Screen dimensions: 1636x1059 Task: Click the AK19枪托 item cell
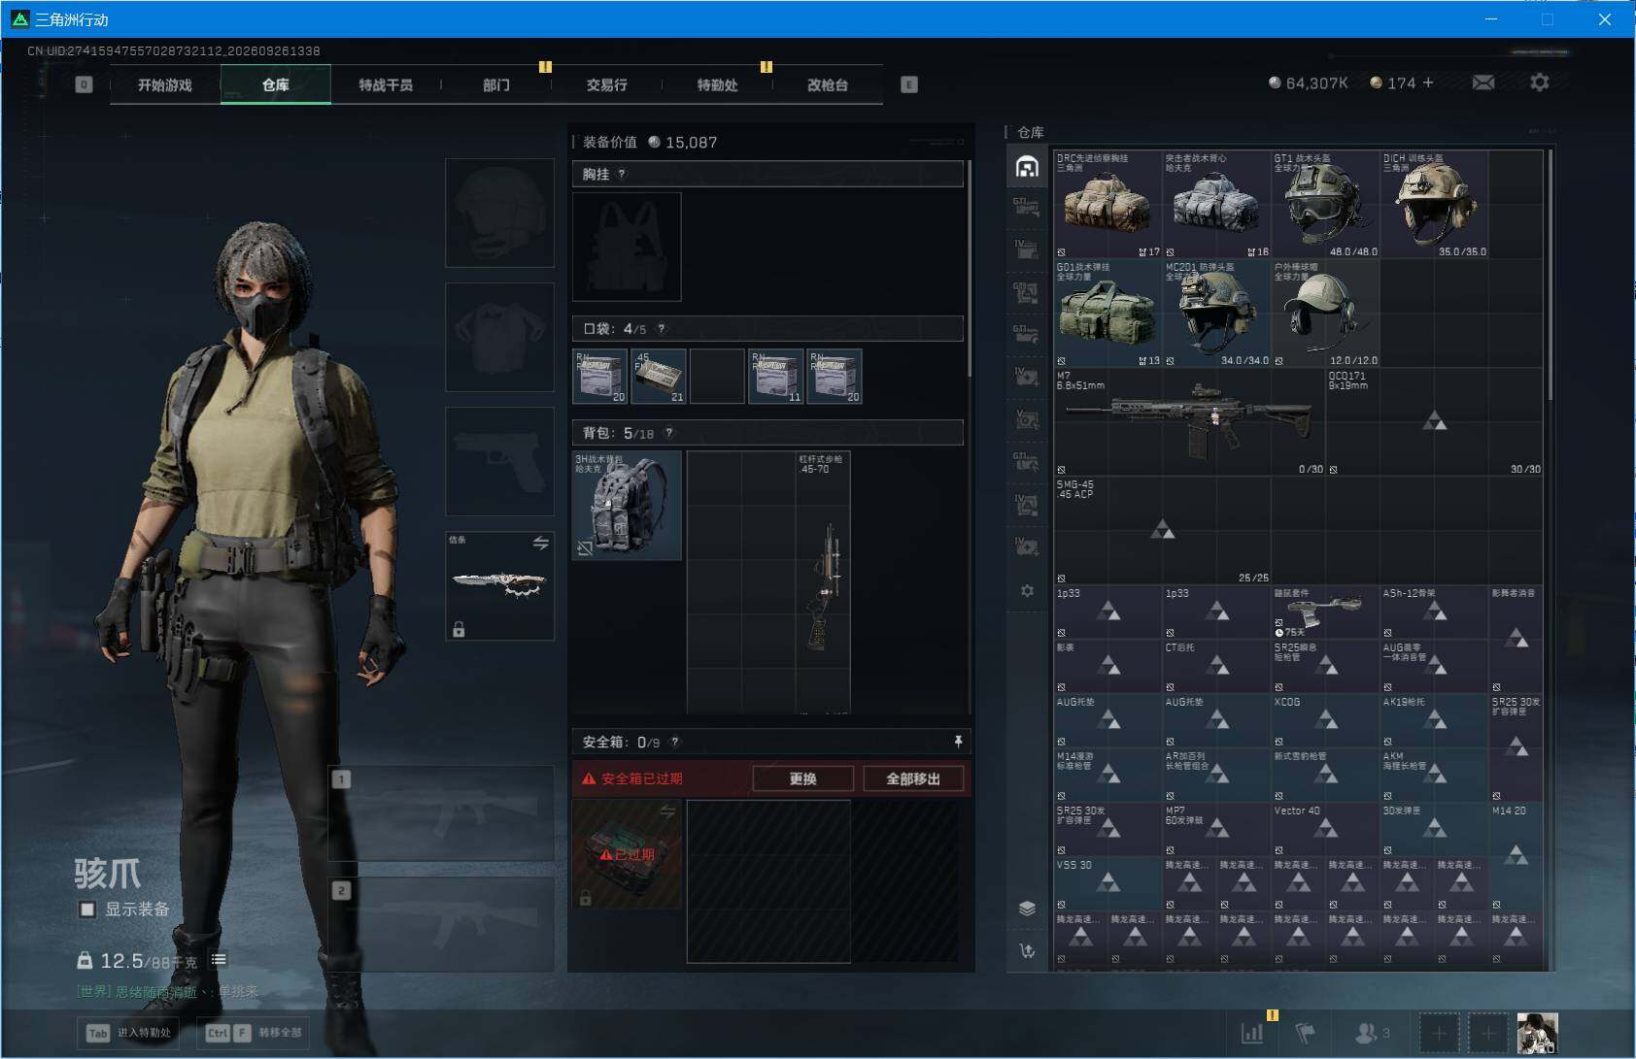pos(1435,721)
